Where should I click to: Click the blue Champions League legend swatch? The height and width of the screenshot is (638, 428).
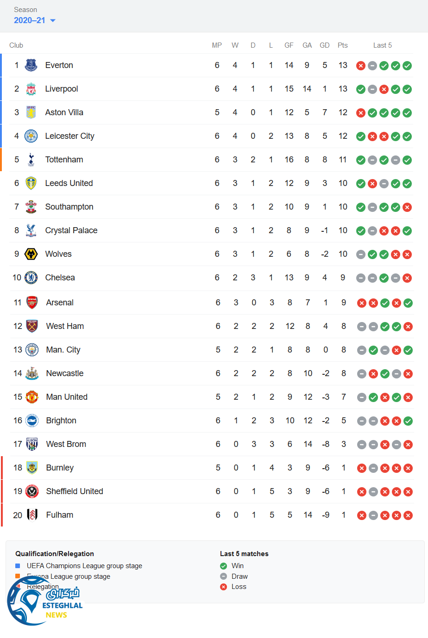point(18,566)
